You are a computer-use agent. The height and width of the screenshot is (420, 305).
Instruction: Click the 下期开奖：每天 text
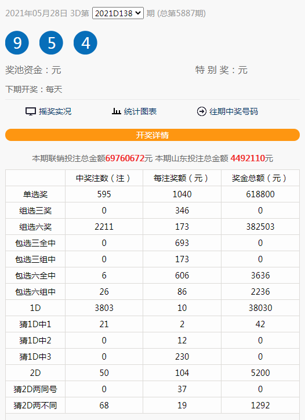point(34,89)
